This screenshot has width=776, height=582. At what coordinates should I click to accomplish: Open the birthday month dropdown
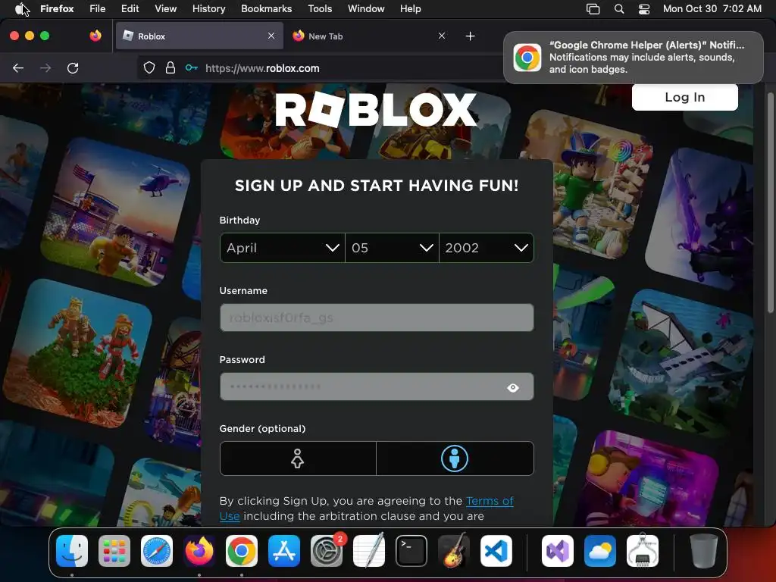283,248
